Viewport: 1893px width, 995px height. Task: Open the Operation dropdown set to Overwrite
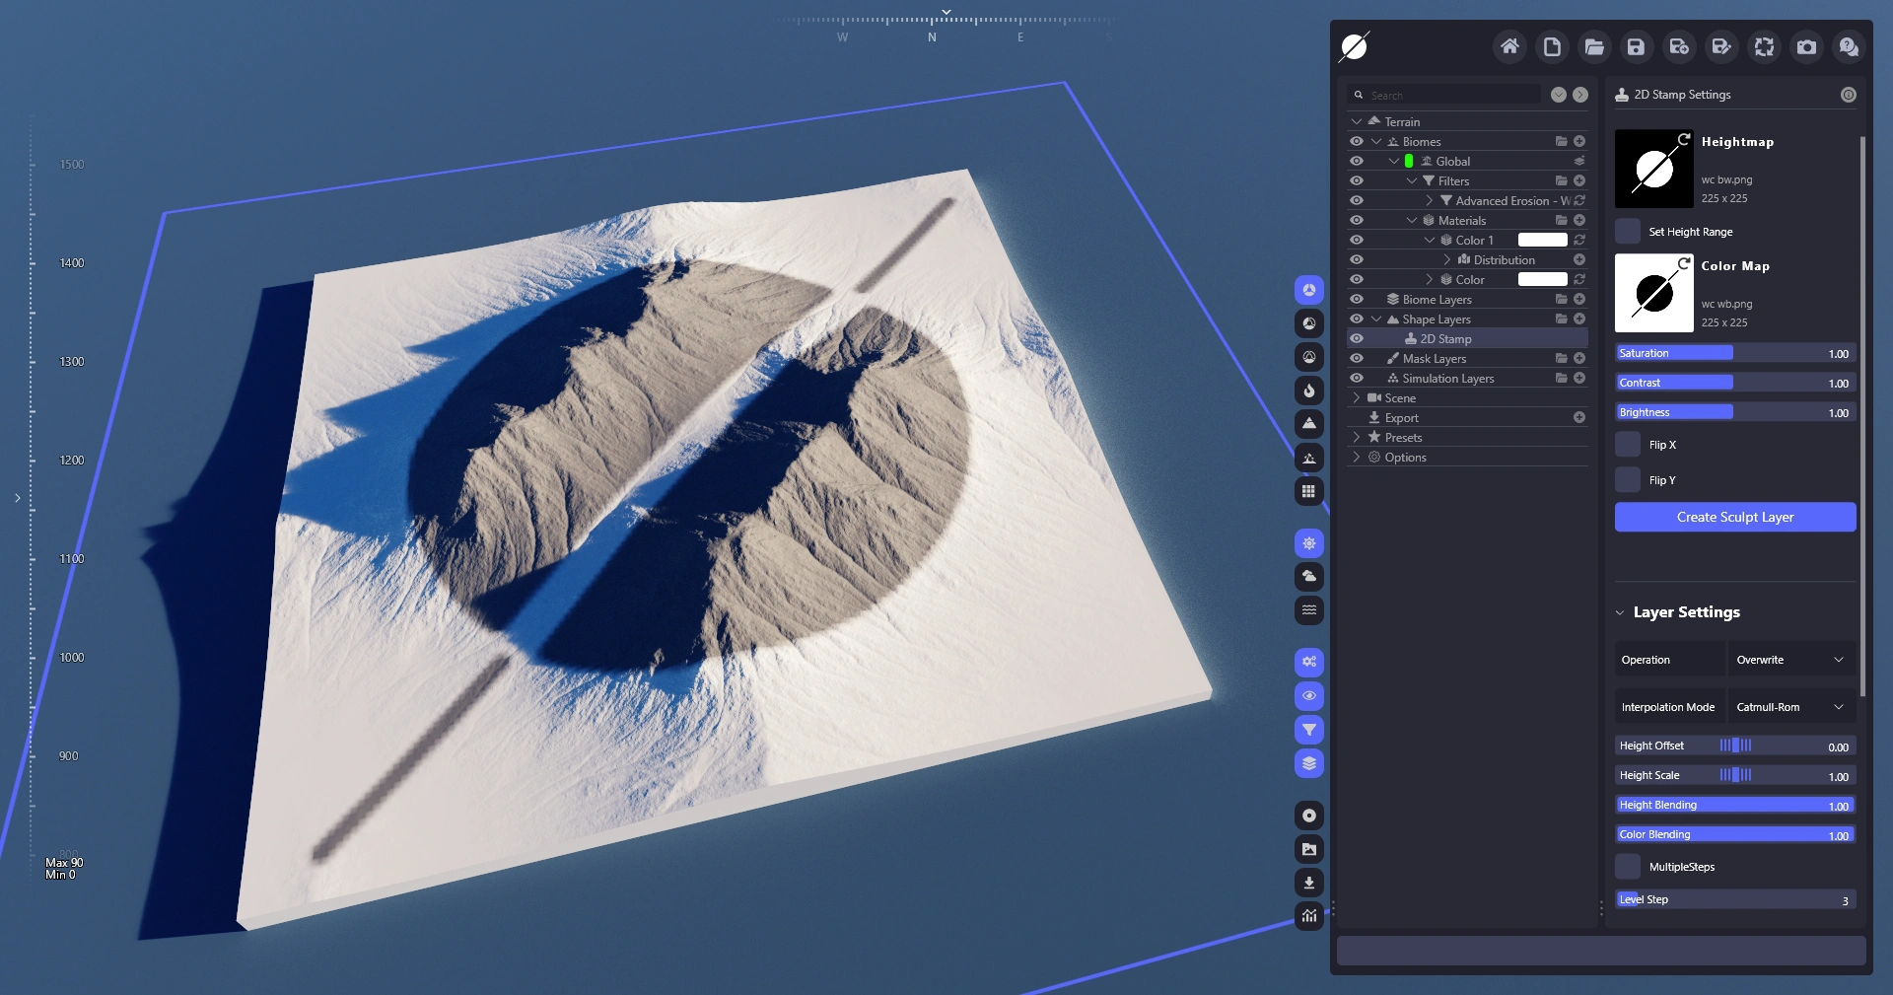(1789, 660)
